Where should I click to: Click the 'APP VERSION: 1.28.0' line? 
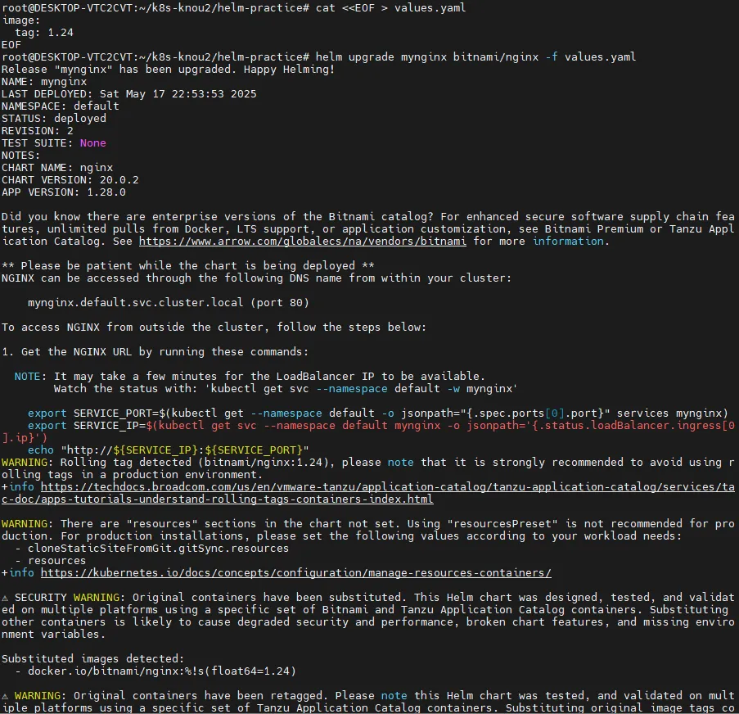[64, 192]
